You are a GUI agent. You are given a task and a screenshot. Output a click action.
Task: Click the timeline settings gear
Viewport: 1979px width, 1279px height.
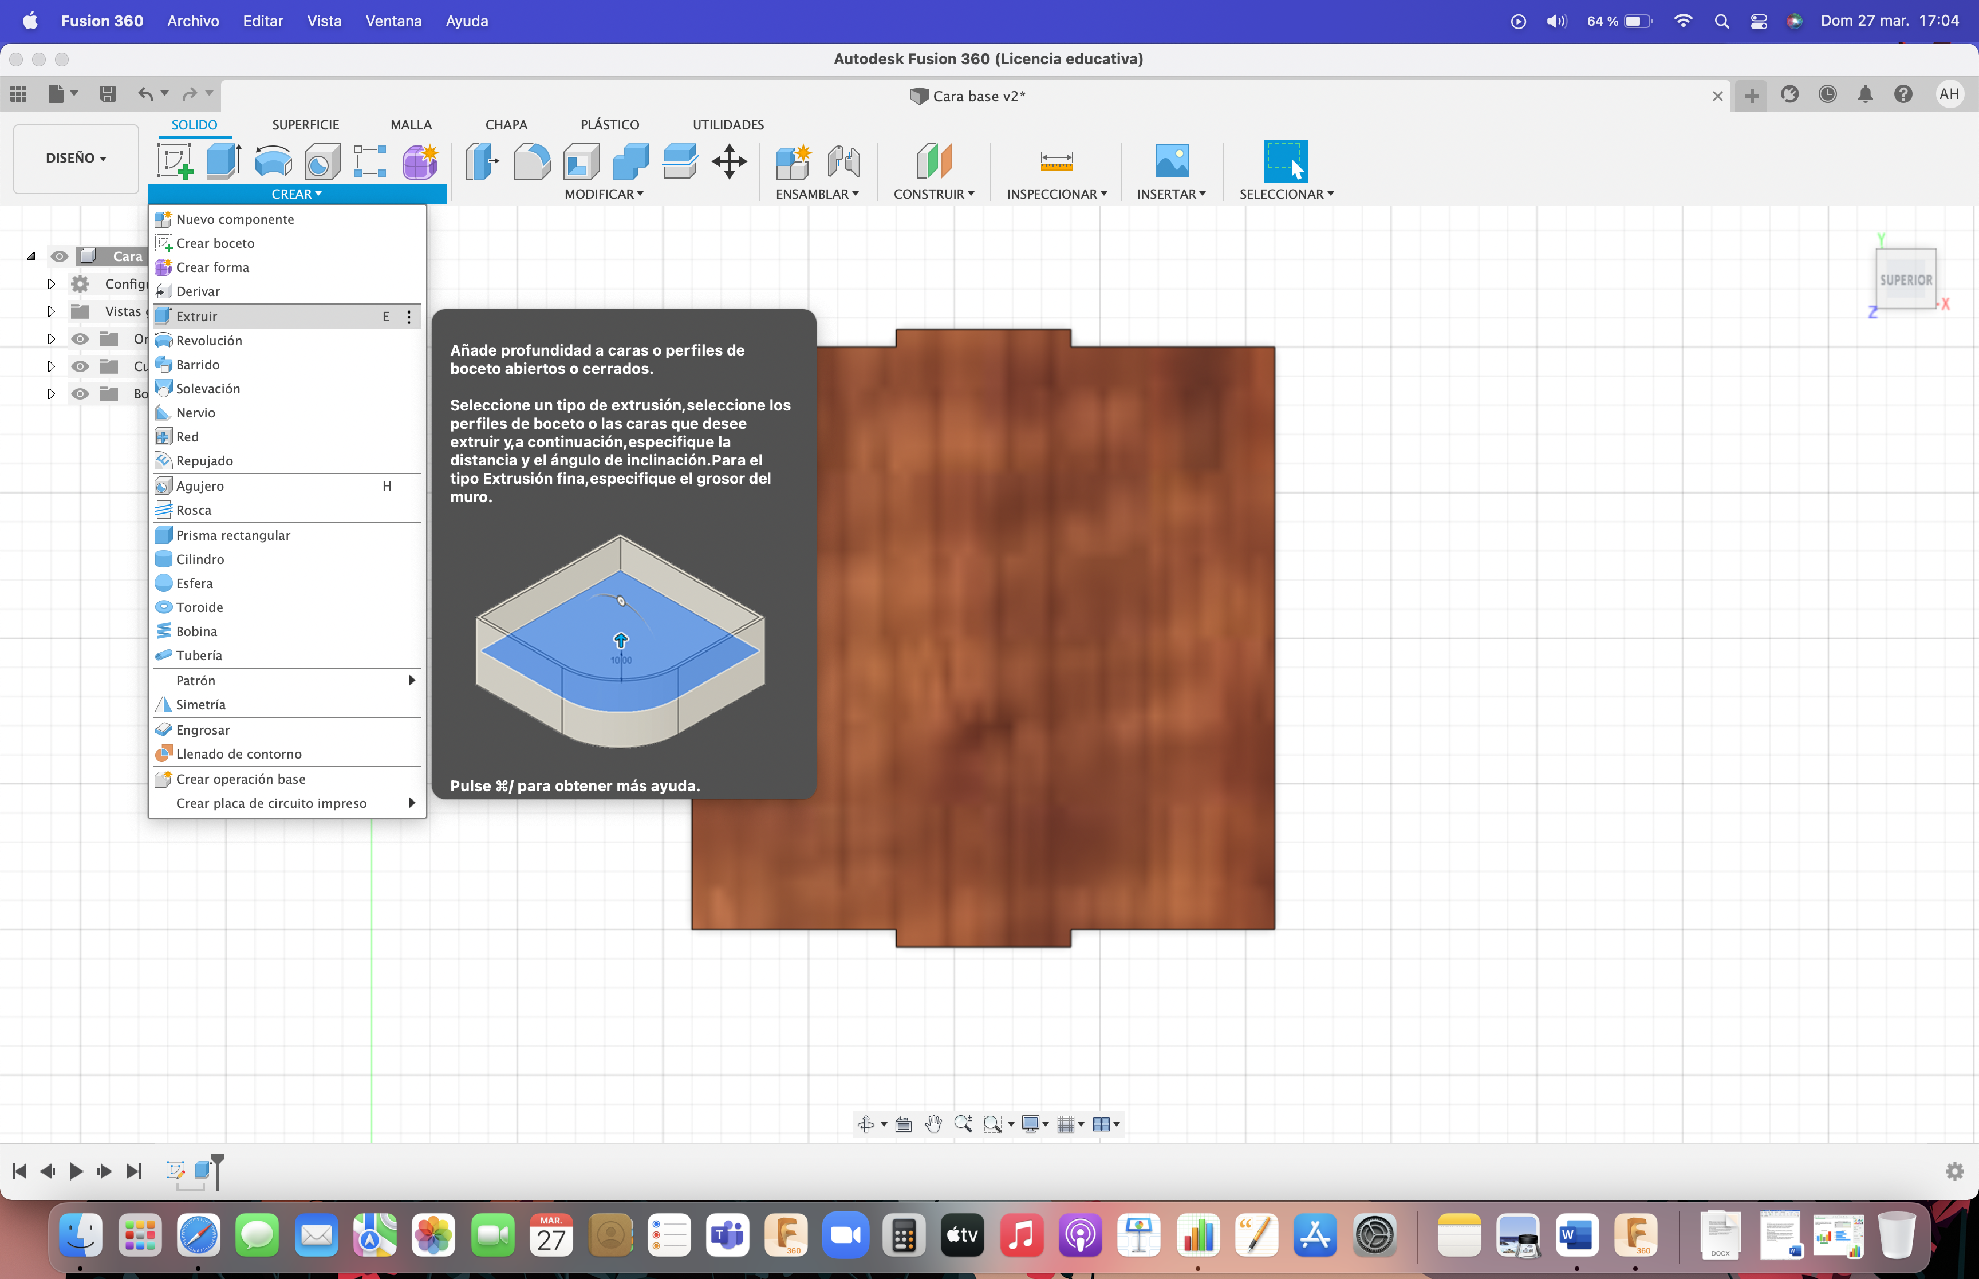pyautogui.click(x=1955, y=1170)
